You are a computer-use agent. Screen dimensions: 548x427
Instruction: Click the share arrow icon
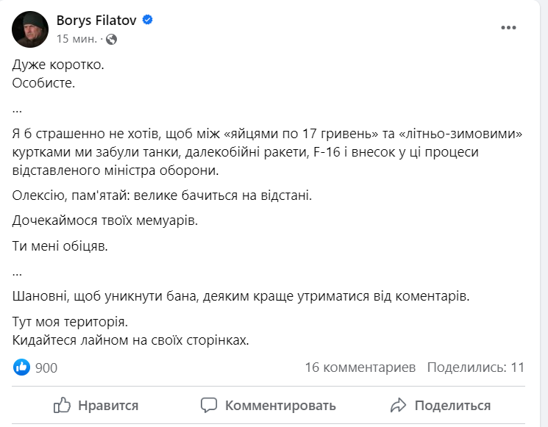(399, 405)
